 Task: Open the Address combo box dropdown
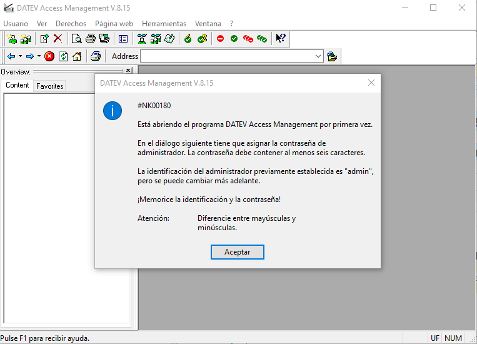click(x=318, y=56)
